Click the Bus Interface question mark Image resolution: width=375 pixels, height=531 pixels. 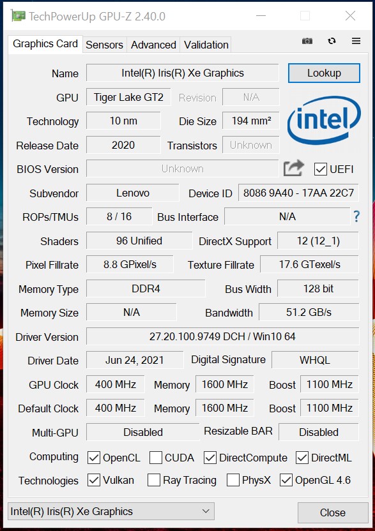pos(356,216)
